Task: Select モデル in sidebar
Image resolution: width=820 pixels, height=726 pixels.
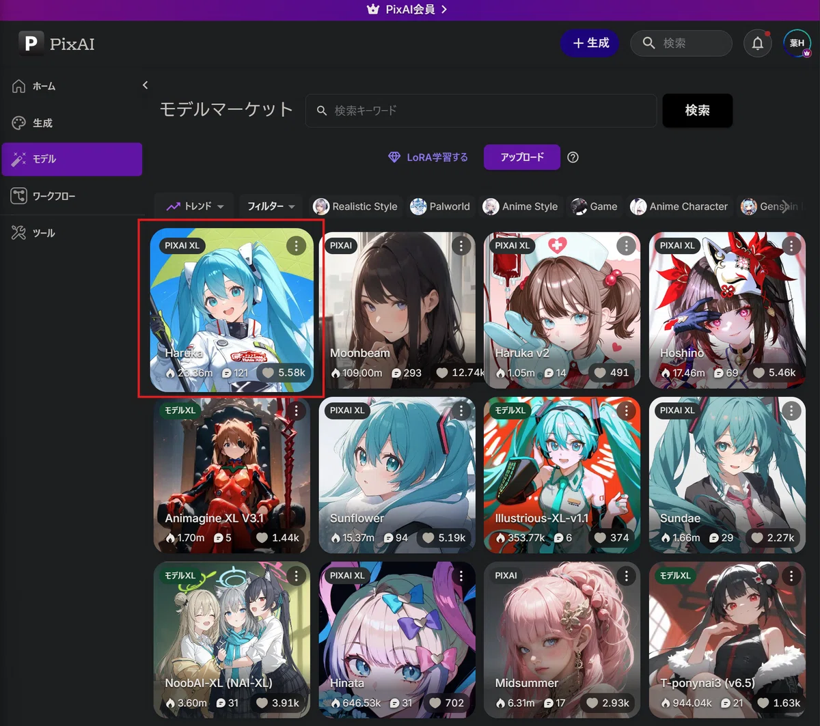Action: point(72,159)
